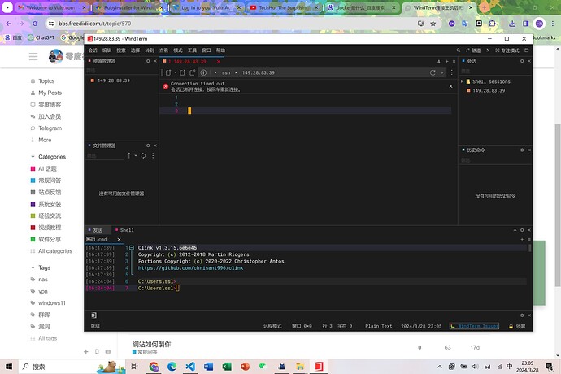The width and height of the screenshot is (561, 374).
Task: Click the go-up arrow in file manager
Action: 128,155
